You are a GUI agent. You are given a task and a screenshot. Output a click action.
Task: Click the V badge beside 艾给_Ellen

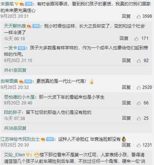(x=28, y=154)
